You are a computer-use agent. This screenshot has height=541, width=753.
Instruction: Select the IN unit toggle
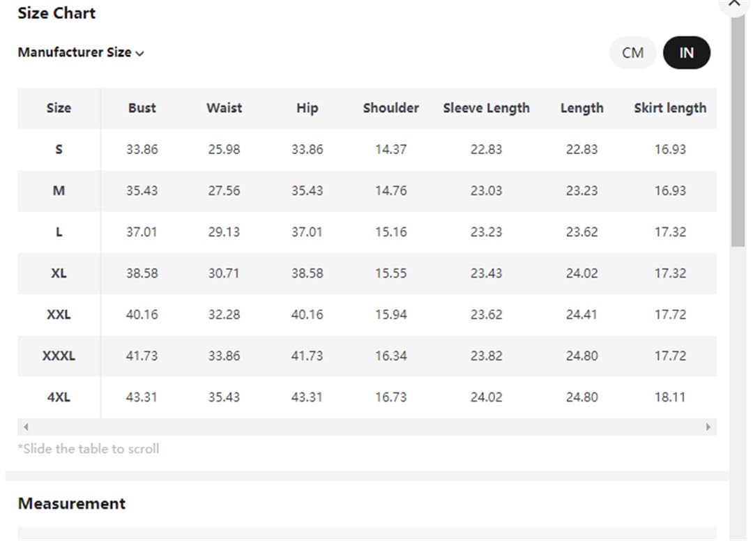686,53
